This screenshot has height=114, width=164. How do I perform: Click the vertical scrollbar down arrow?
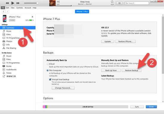163,101
